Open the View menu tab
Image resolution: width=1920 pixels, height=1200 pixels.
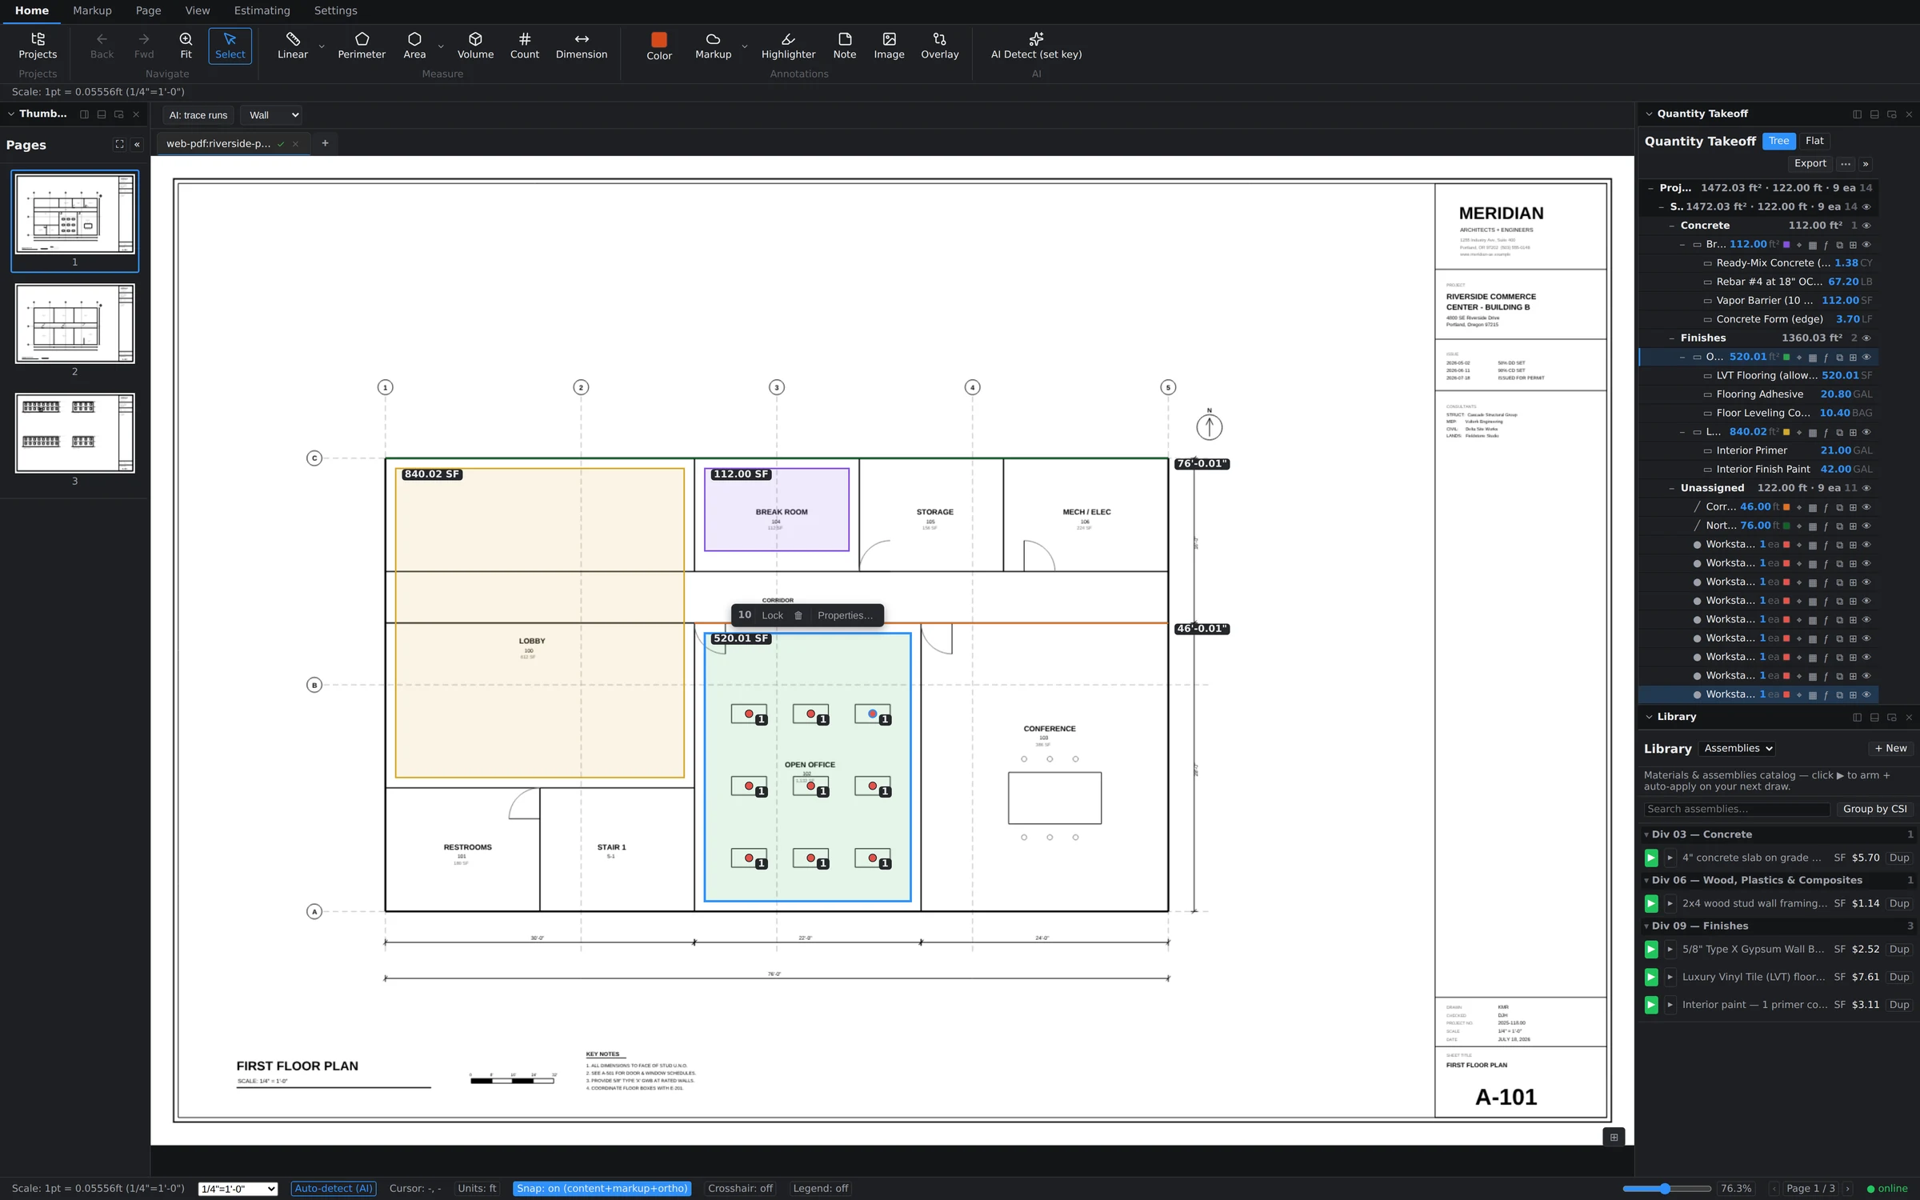tap(197, 10)
